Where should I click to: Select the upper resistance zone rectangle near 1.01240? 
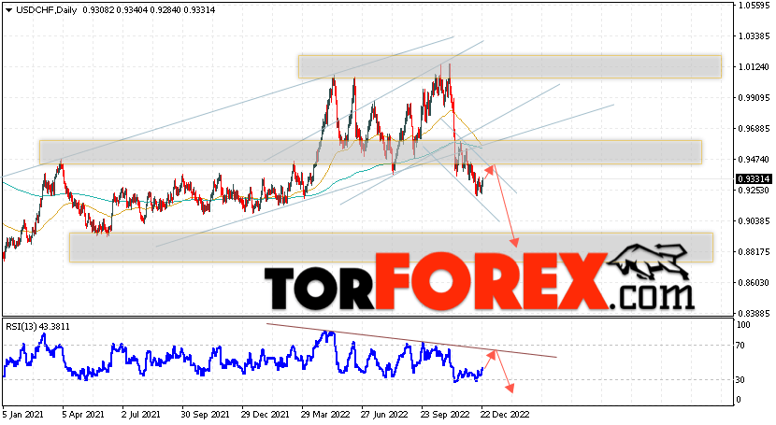click(510, 66)
